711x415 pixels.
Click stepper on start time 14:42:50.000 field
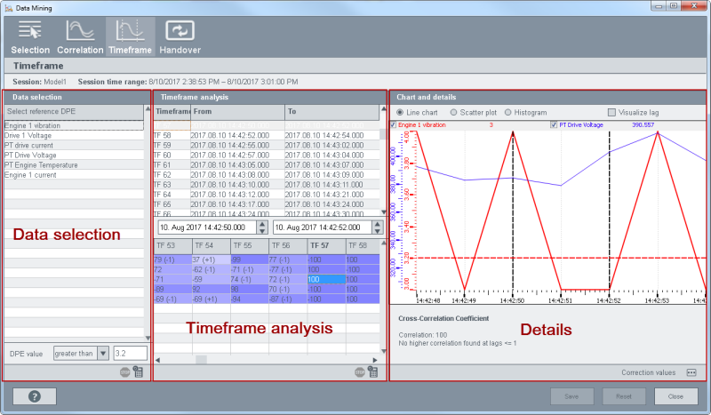coord(261,228)
